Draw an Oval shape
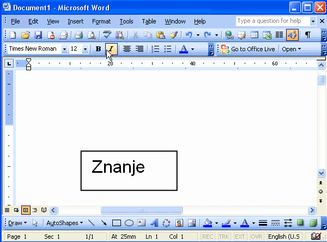The image size is (327, 242). pyautogui.click(x=129, y=223)
